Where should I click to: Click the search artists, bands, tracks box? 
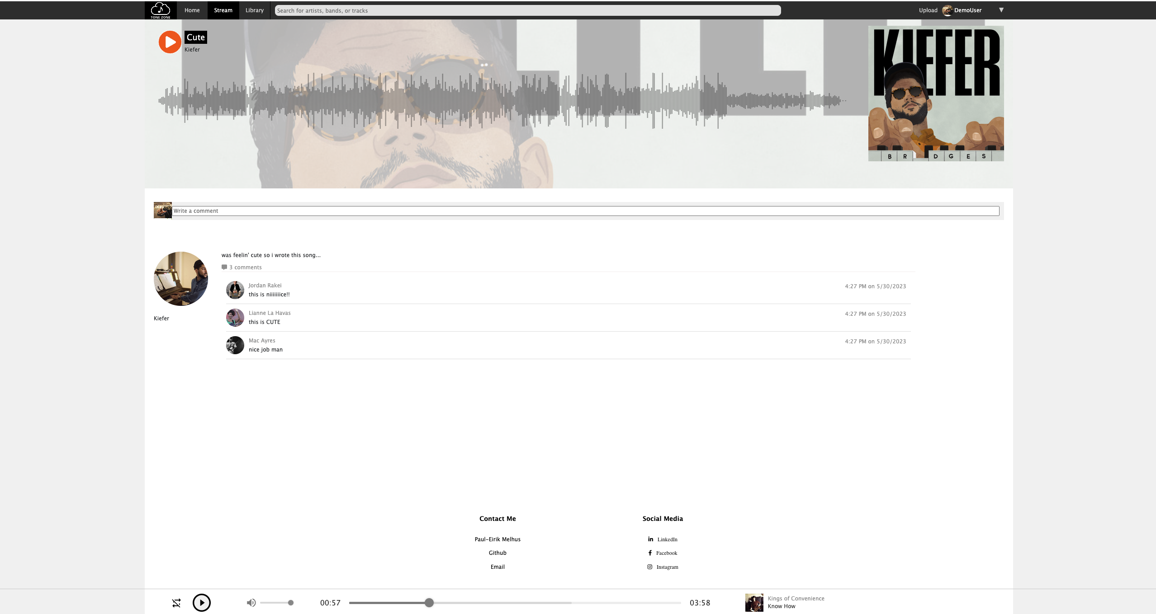[x=527, y=10]
